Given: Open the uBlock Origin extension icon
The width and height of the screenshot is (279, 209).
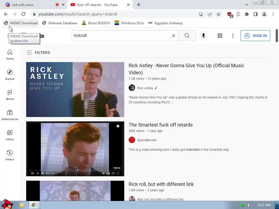Looking at the screenshot, I should coord(230,15).
